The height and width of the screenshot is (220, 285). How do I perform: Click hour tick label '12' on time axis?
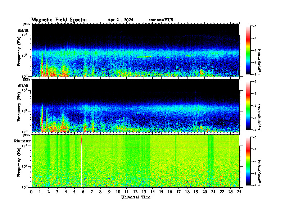click(135, 192)
